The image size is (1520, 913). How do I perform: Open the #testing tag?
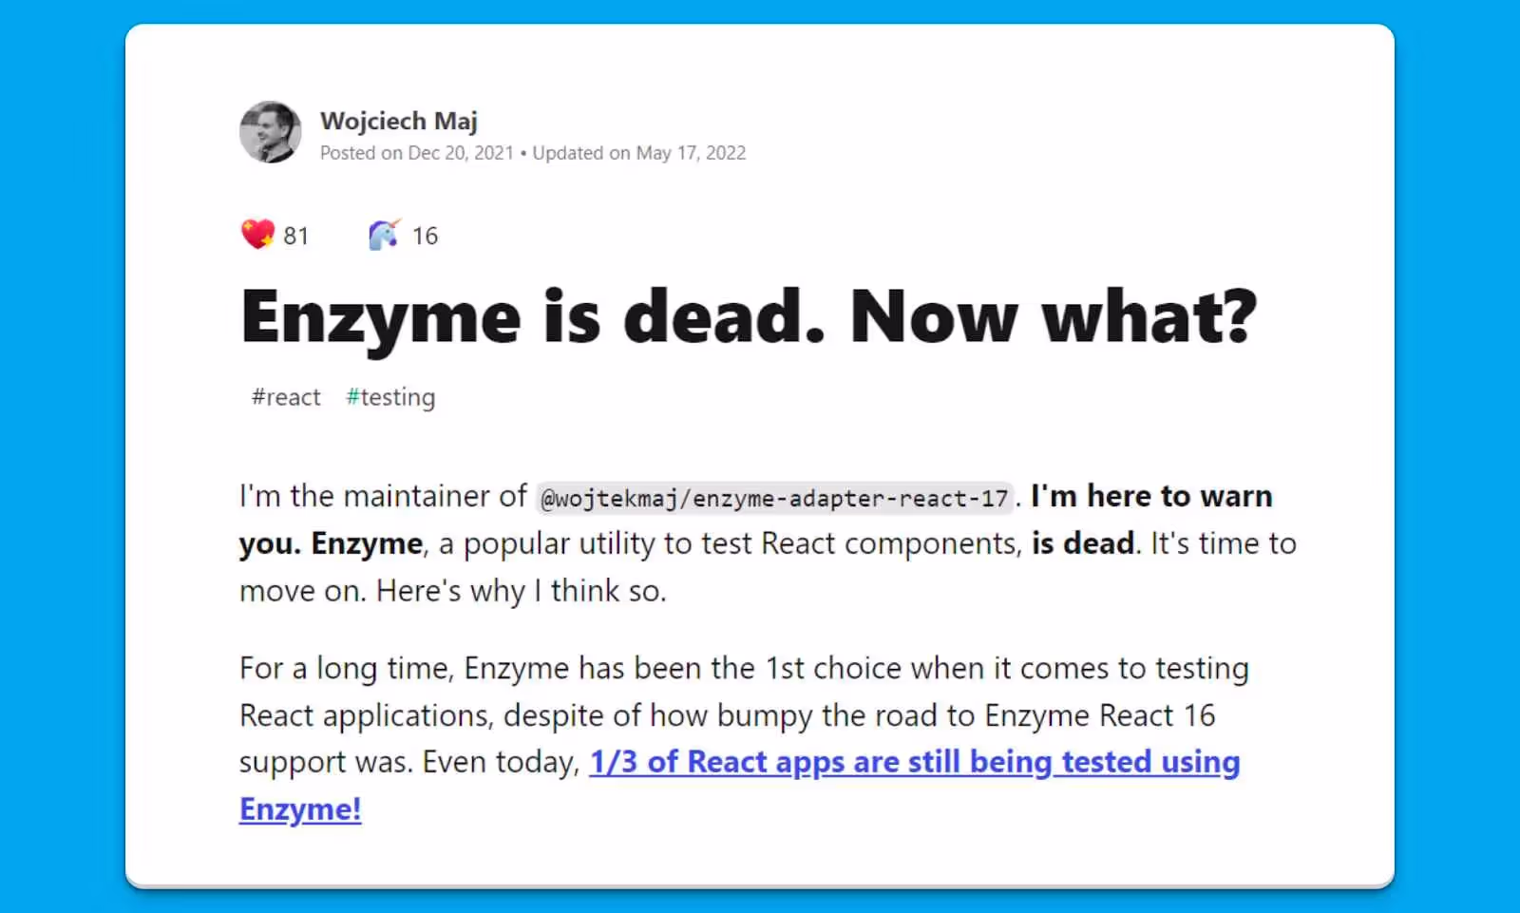click(x=390, y=397)
